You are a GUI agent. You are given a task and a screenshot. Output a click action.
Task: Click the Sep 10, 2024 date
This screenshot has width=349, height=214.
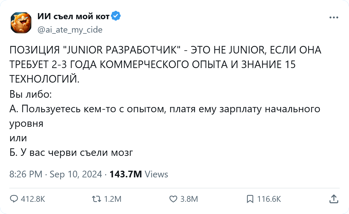coord(76,174)
